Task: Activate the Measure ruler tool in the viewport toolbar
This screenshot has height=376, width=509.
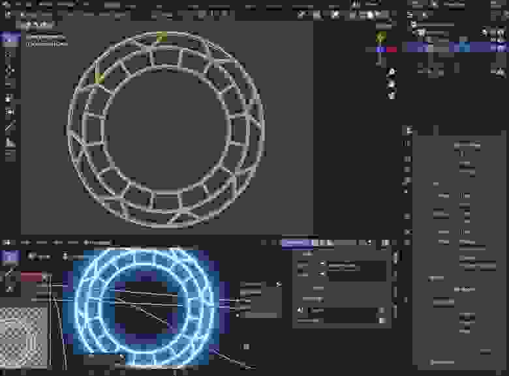Action: click(x=10, y=142)
